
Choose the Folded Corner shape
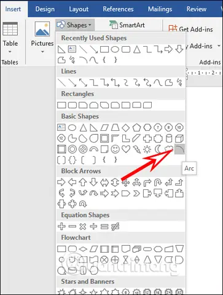tap(104, 149)
